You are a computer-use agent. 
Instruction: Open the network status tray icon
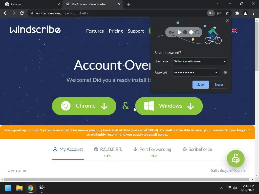coord(229,188)
